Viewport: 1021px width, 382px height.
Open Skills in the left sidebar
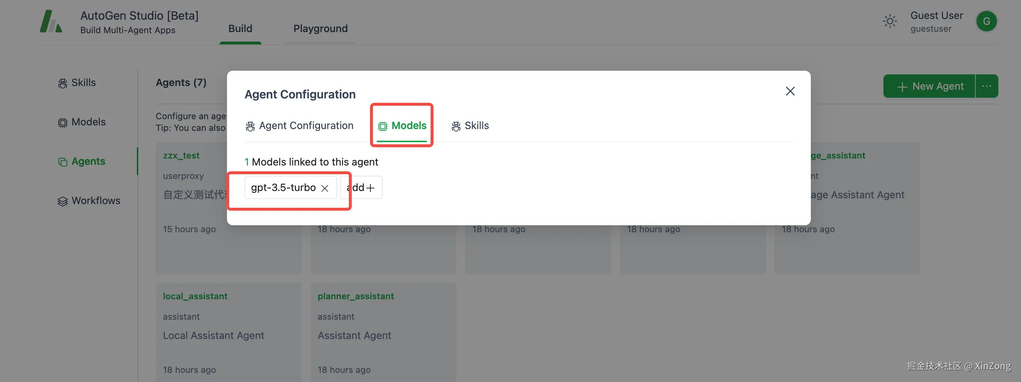point(77,83)
